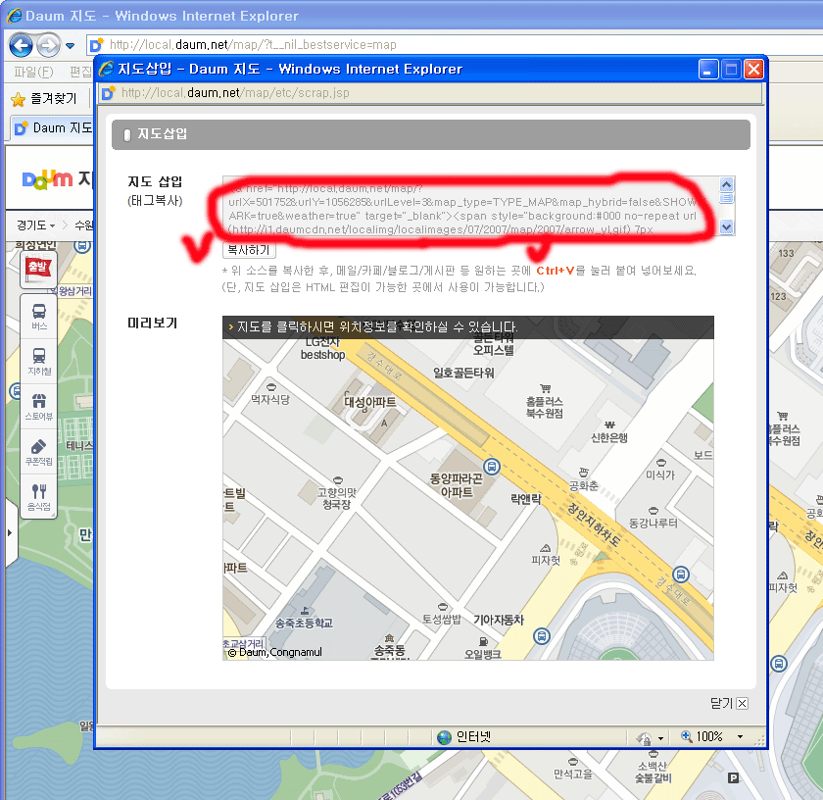The width and height of the screenshot is (823, 800).
Task: Click inside the embed tag code textarea
Action: pos(470,206)
